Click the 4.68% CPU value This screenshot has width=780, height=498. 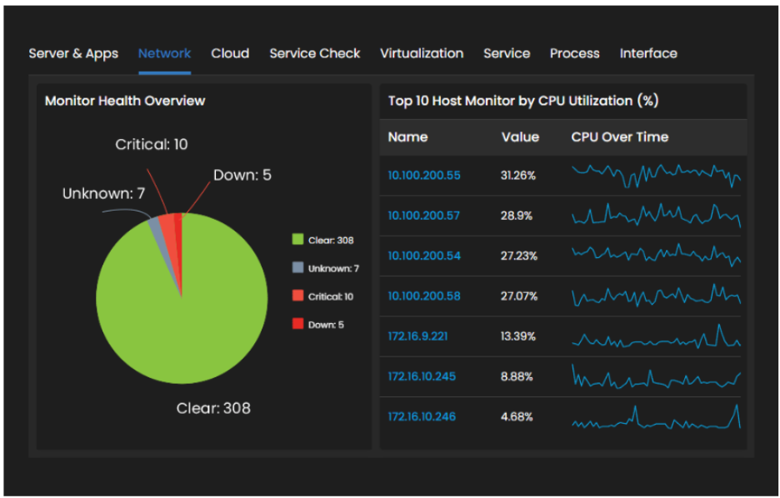pyautogui.click(x=517, y=417)
